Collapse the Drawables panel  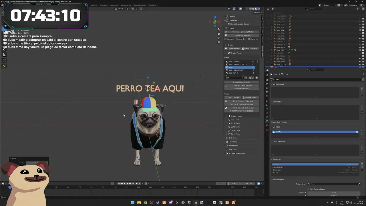tap(225, 20)
